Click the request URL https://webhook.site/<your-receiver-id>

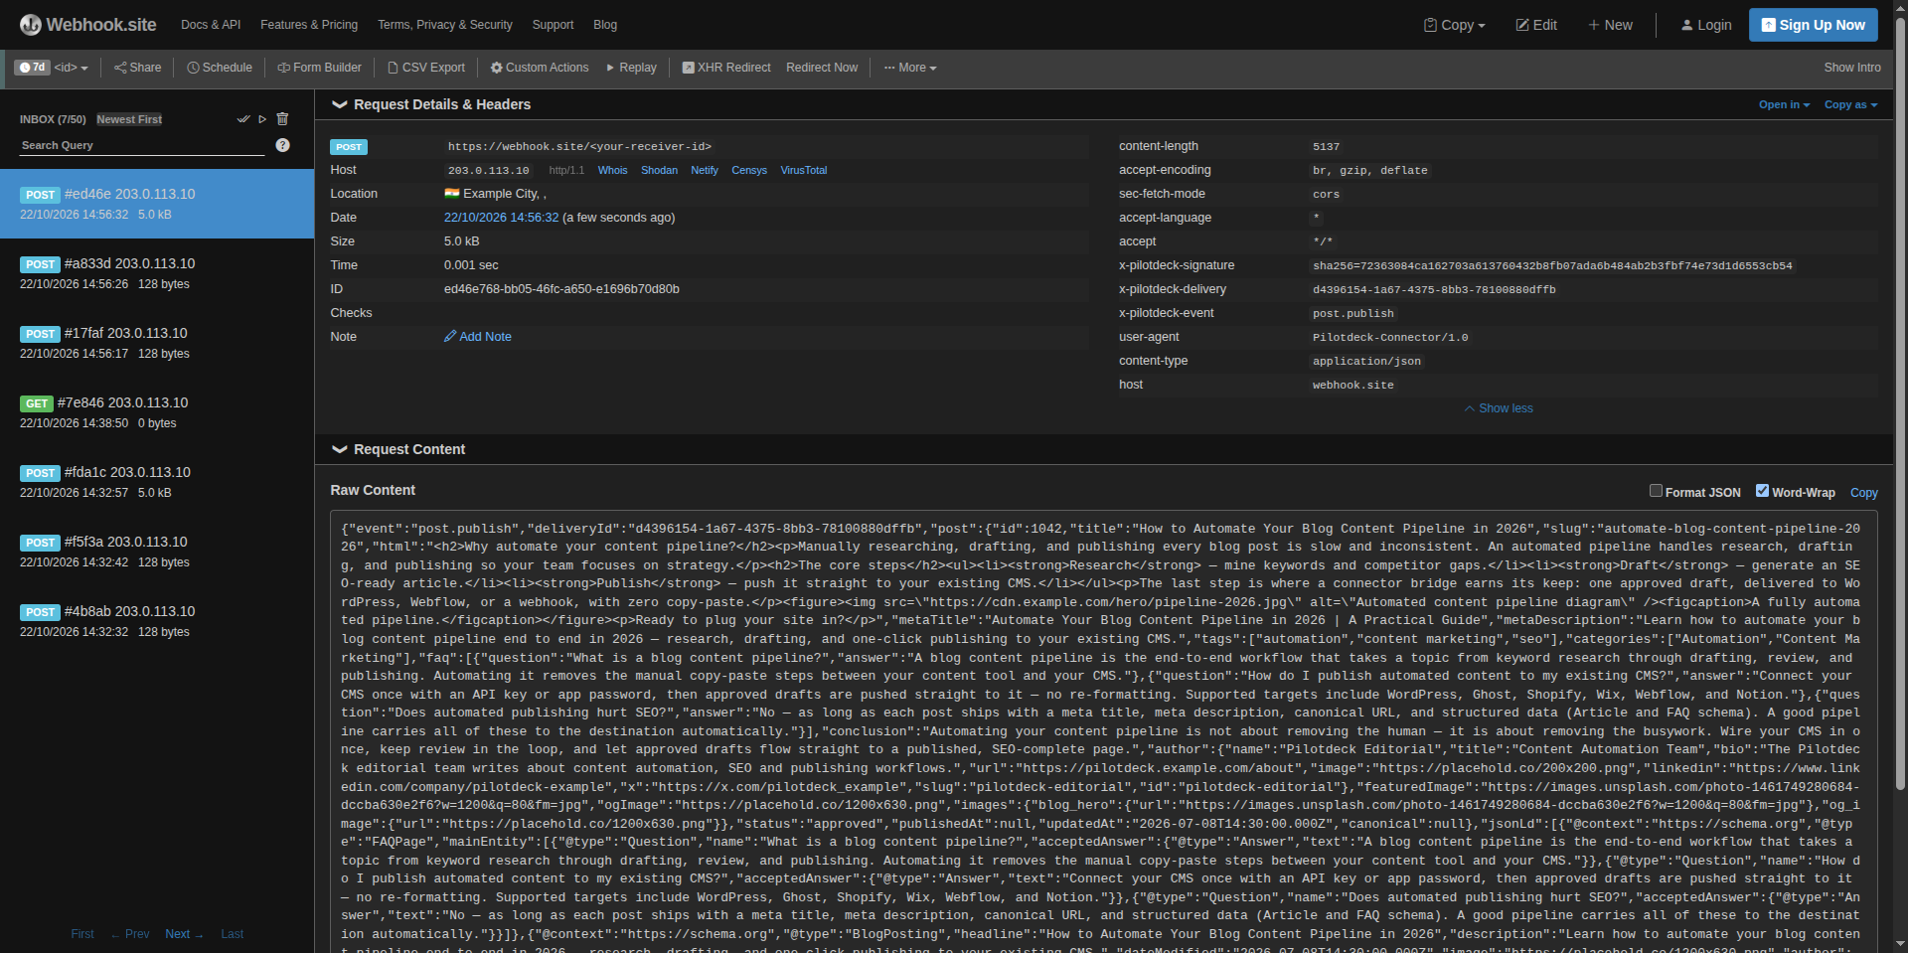pyautogui.click(x=579, y=147)
